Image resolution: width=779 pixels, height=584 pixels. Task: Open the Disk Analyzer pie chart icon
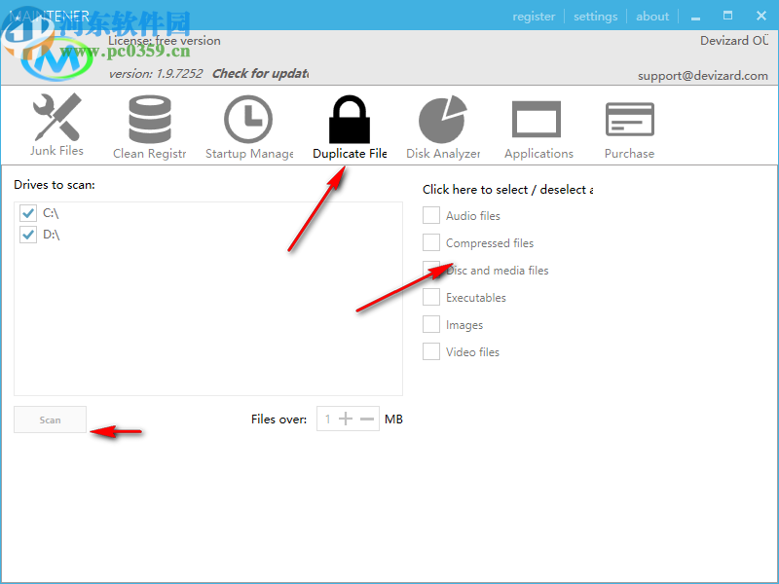(443, 119)
